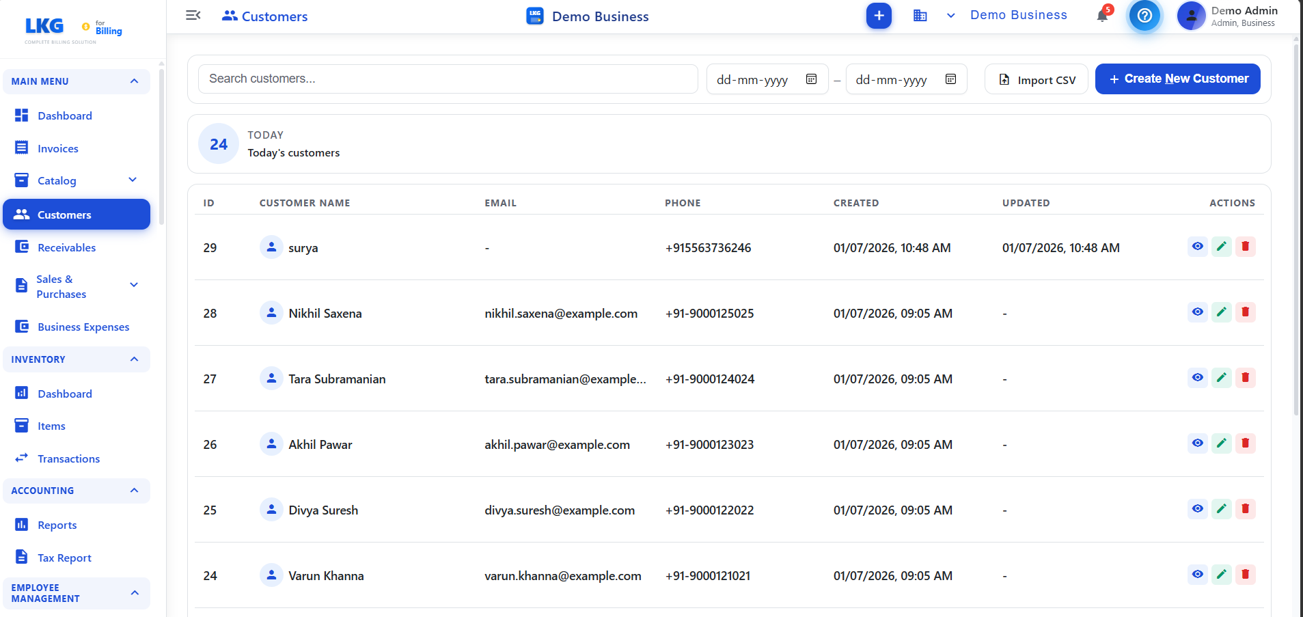This screenshot has width=1303, height=617.
Task: Delete Nikhil Saxena with the trash icon
Action: tap(1246, 312)
